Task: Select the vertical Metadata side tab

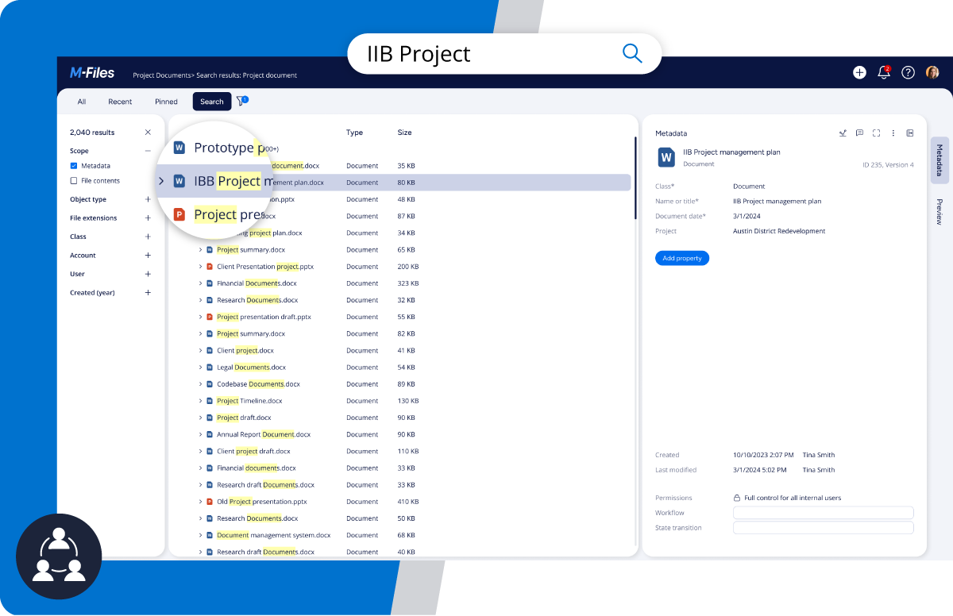Action: [x=939, y=160]
